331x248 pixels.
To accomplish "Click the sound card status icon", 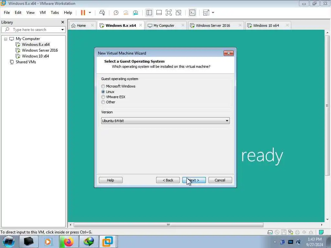I will pyautogui.click(x=304, y=232).
